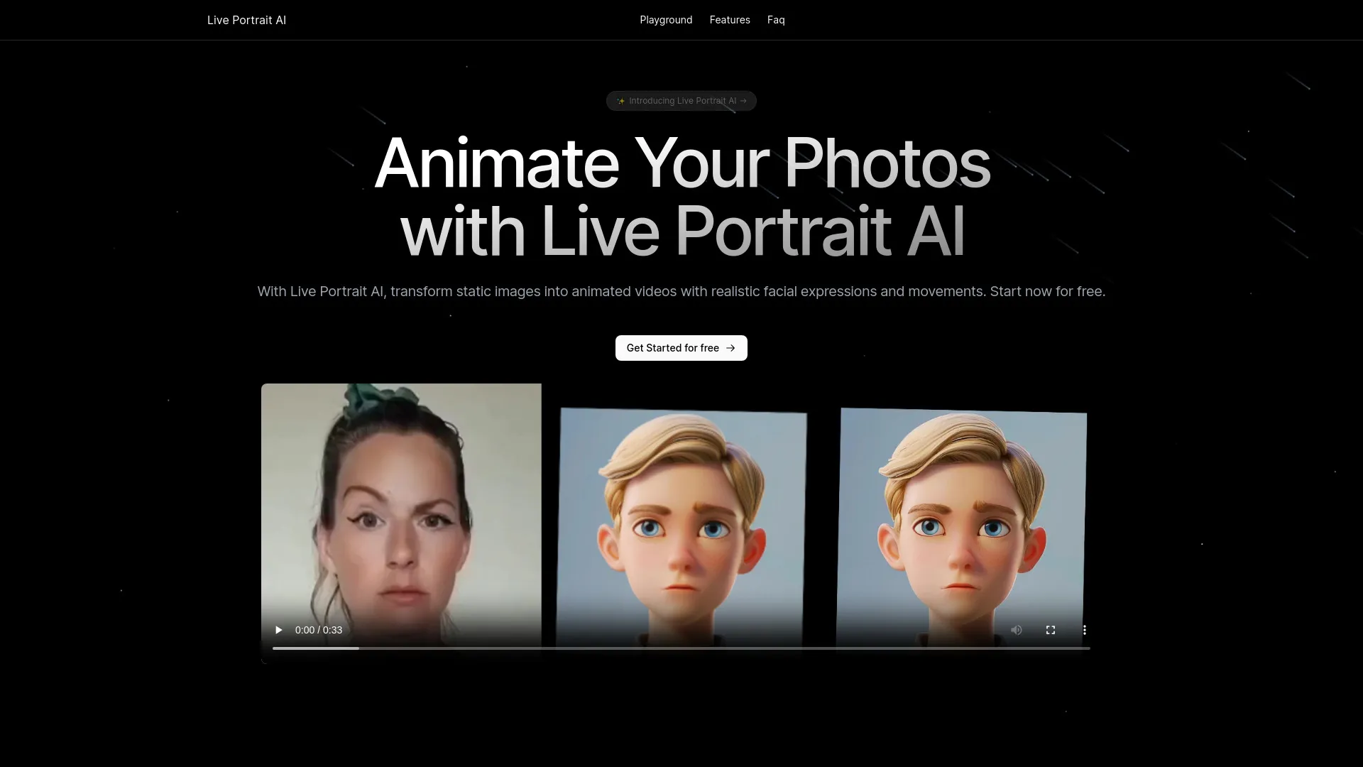Open the Faq section
Screen dimensions: 1363x767
point(776,19)
